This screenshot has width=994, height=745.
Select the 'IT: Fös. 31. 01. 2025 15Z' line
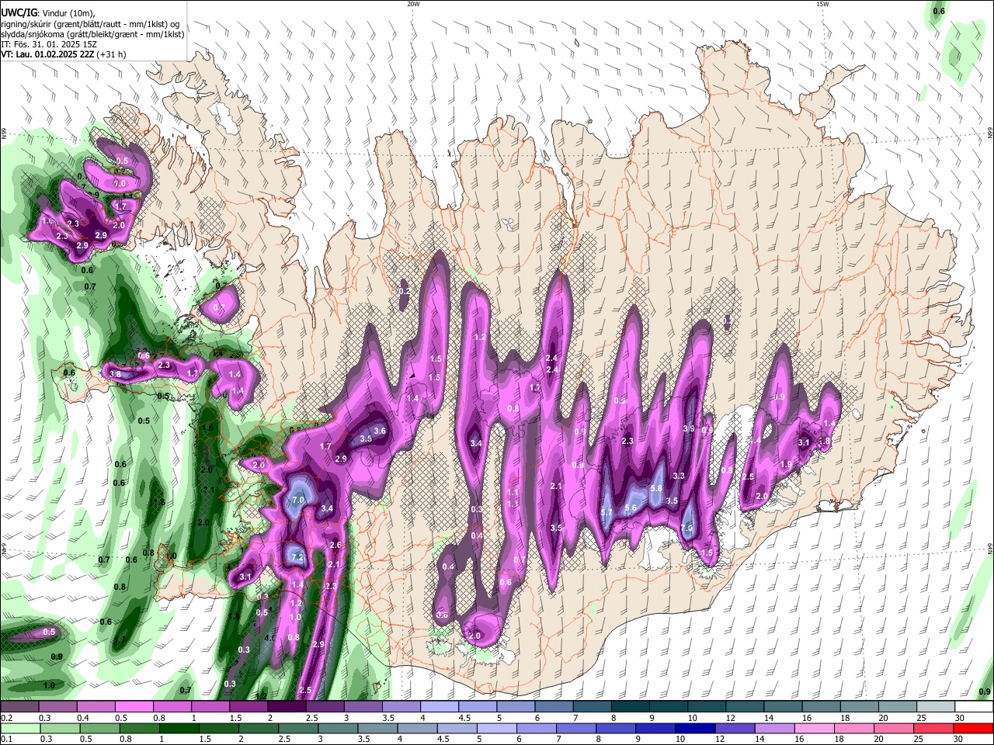49,44
